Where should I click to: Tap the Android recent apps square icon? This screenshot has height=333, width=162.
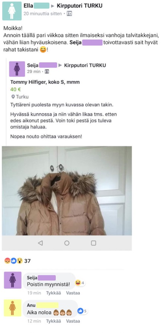[94, 243]
